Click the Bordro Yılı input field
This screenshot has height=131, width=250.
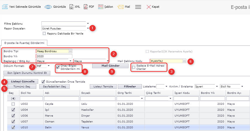pyautogui.click(x=54, y=56)
